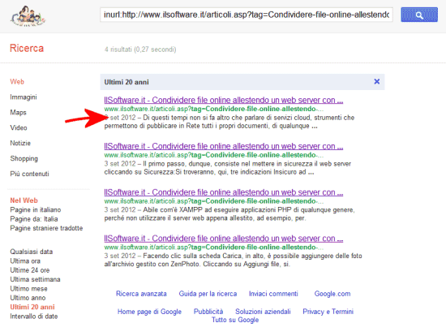
Task: Switch to Notizie results
Action: click(20, 143)
